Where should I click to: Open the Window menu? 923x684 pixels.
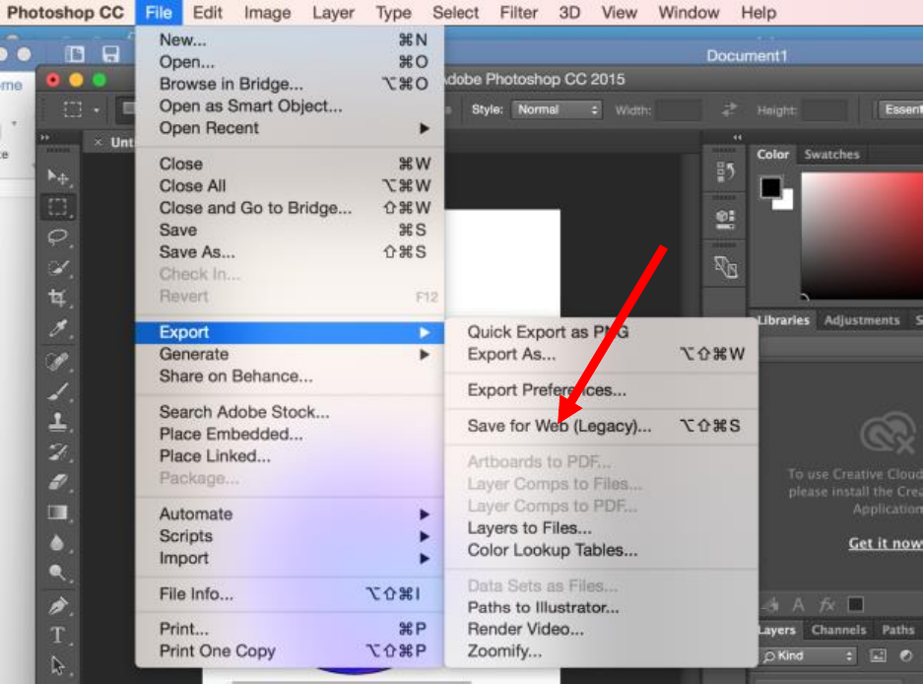[x=689, y=13]
